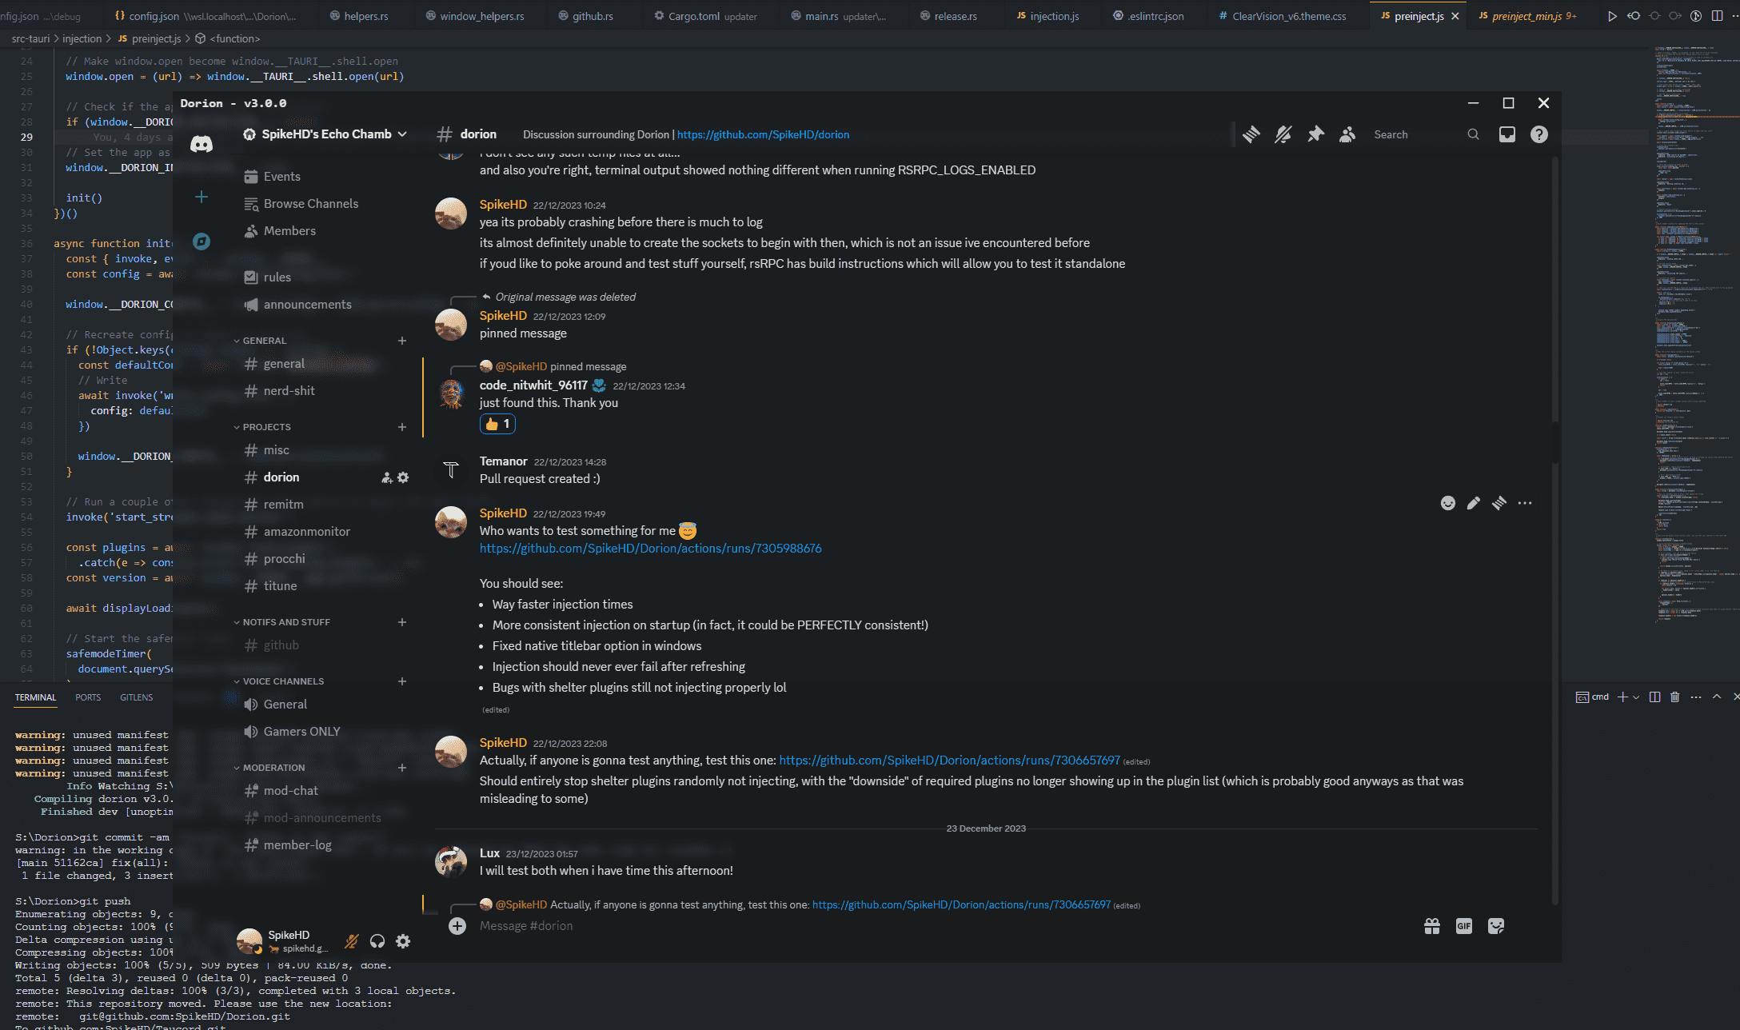
Task: Toggle notification bell mute in channel header
Action: (1283, 134)
